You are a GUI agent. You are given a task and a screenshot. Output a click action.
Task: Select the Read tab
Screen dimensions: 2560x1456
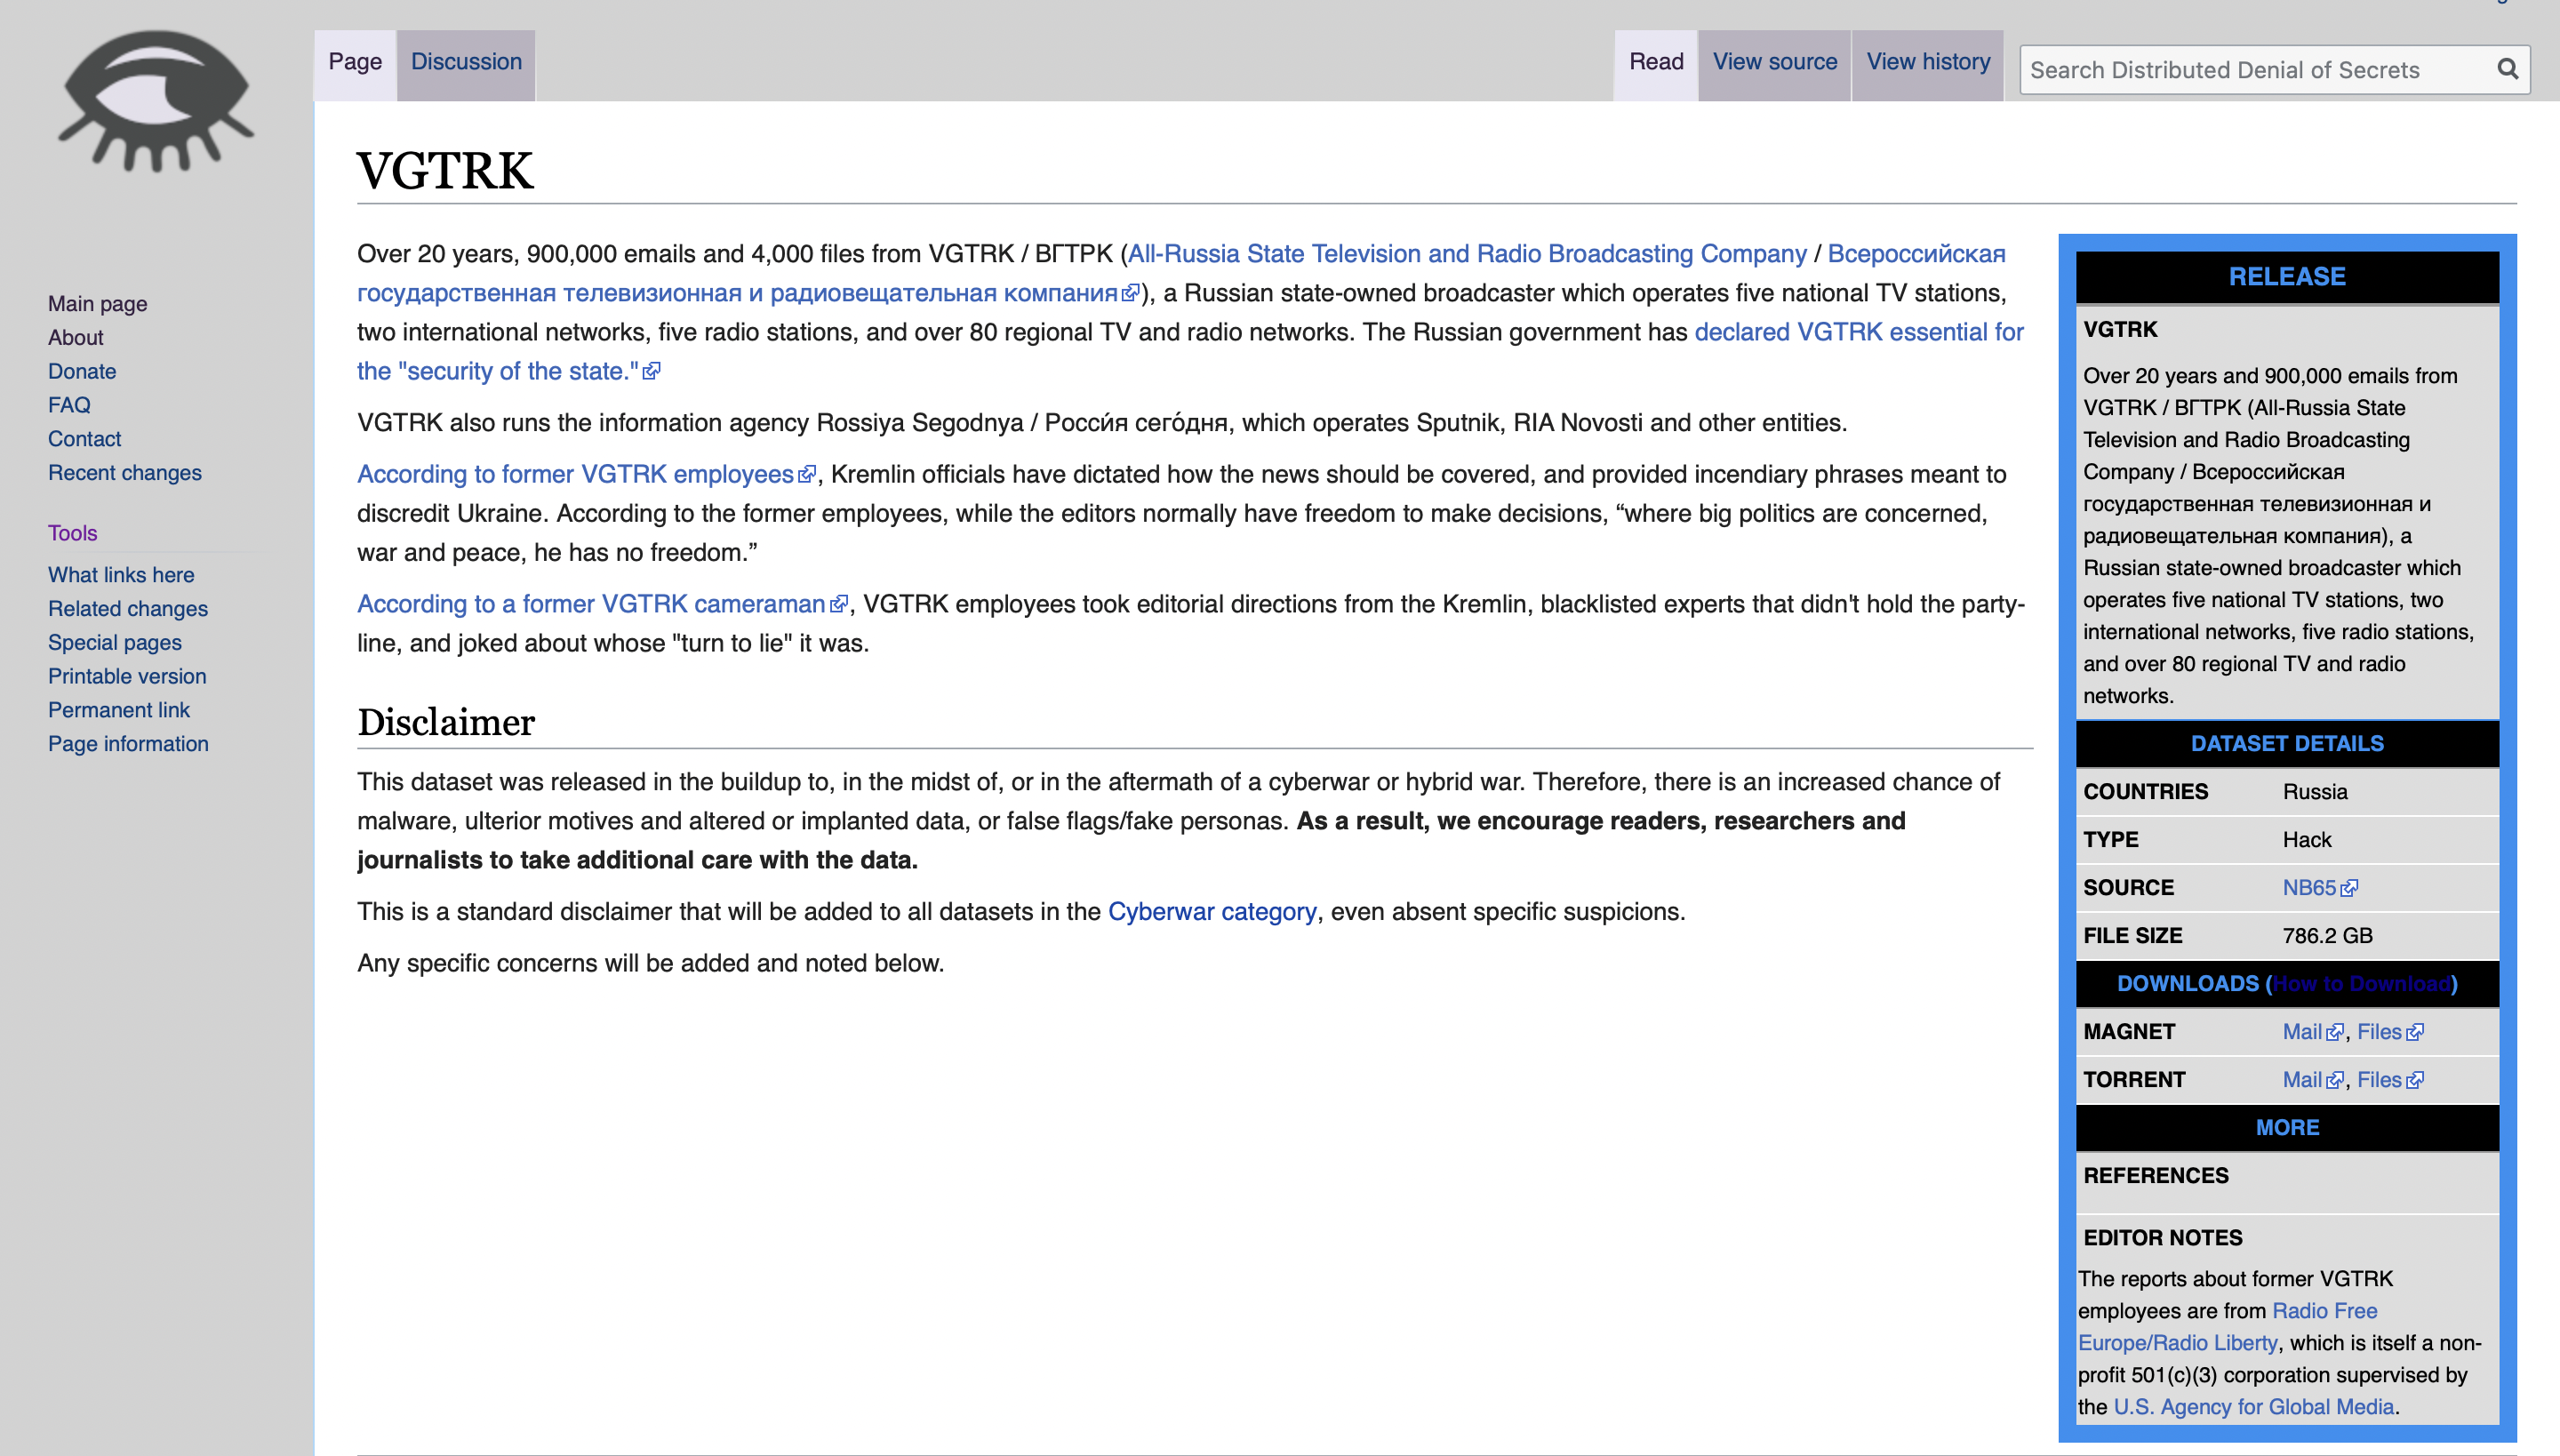1656,62
